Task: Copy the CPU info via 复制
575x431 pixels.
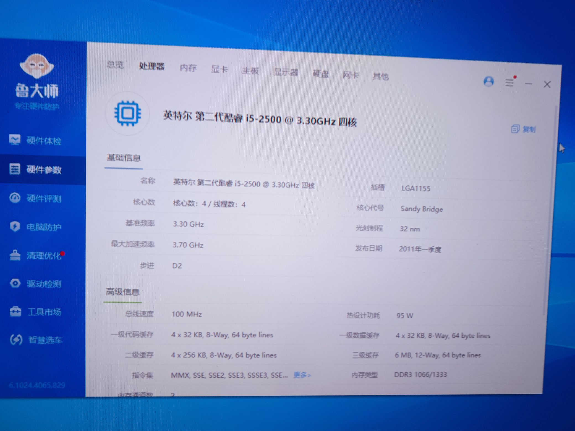Action: click(x=523, y=129)
